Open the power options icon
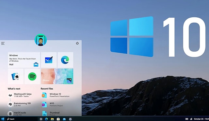This screenshot has width=209, height=121. [x=77, y=43]
